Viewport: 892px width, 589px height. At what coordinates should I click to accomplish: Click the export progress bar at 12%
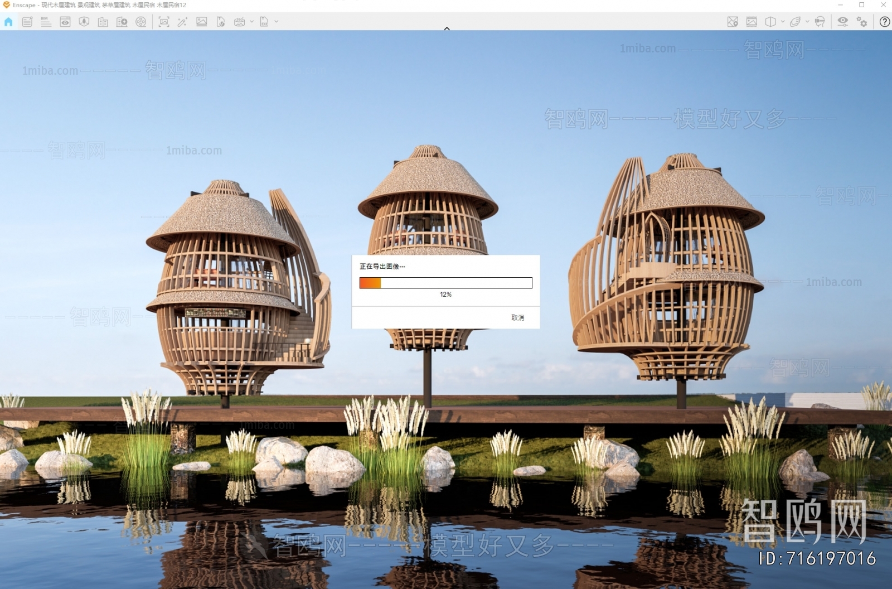(x=445, y=283)
